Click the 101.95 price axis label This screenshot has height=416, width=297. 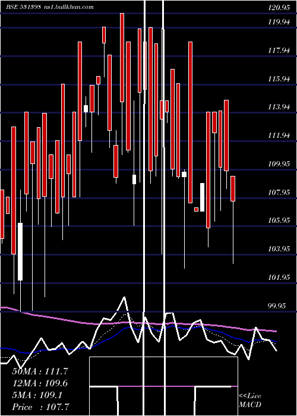pyautogui.click(x=279, y=278)
